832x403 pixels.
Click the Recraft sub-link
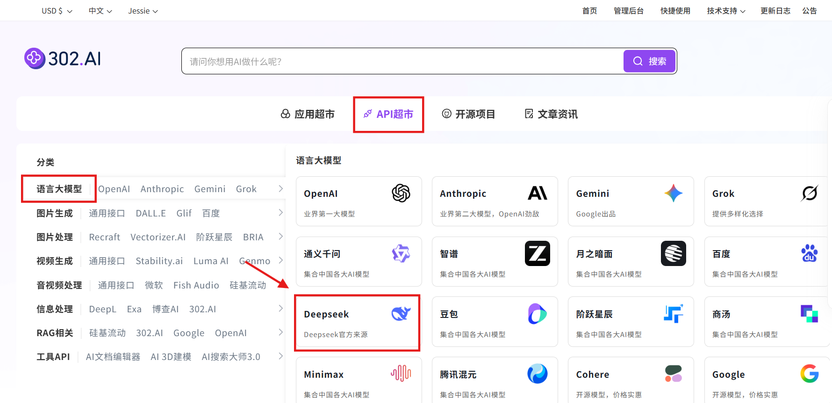[x=104, y=237]
